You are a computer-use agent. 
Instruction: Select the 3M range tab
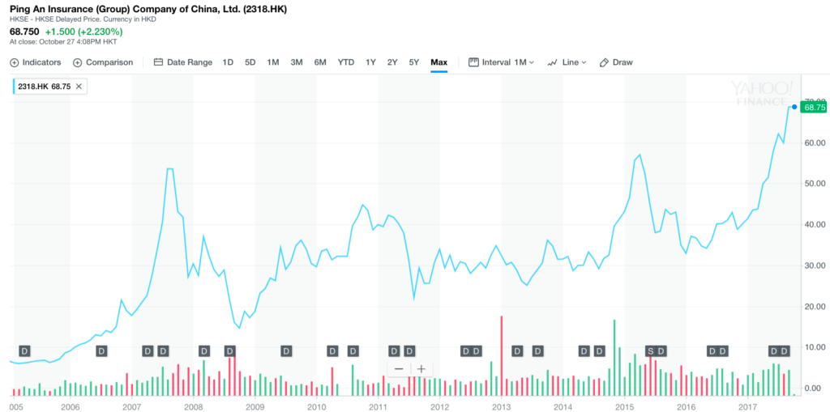point(297,62)
